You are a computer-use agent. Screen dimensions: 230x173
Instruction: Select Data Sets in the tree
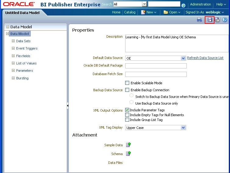coord(23,41)
